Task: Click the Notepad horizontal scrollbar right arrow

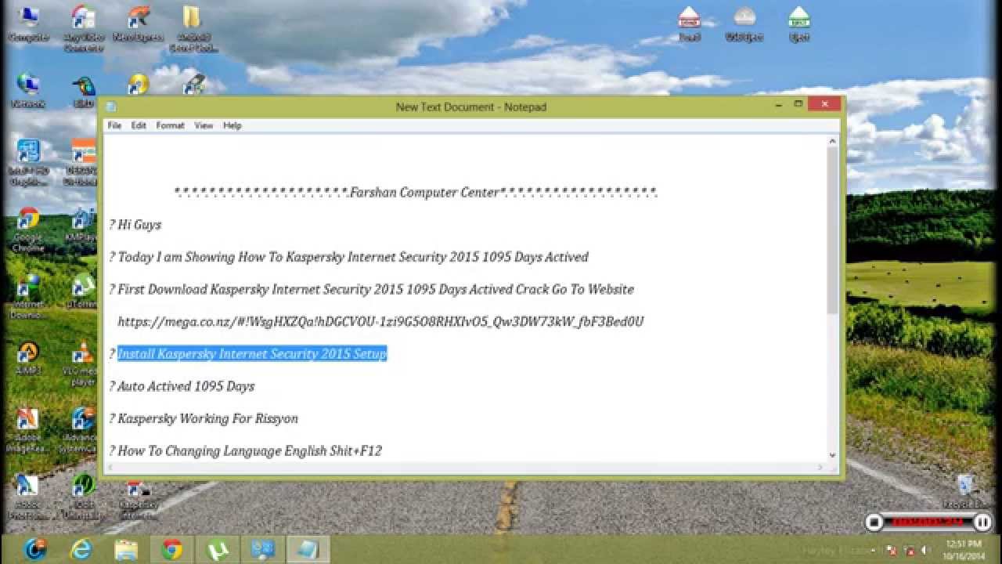Action: 820,468
